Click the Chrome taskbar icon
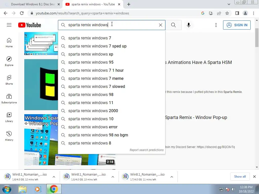 tap(54, 189)
